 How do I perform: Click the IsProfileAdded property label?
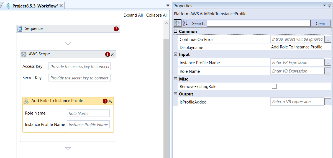[193, 102]
